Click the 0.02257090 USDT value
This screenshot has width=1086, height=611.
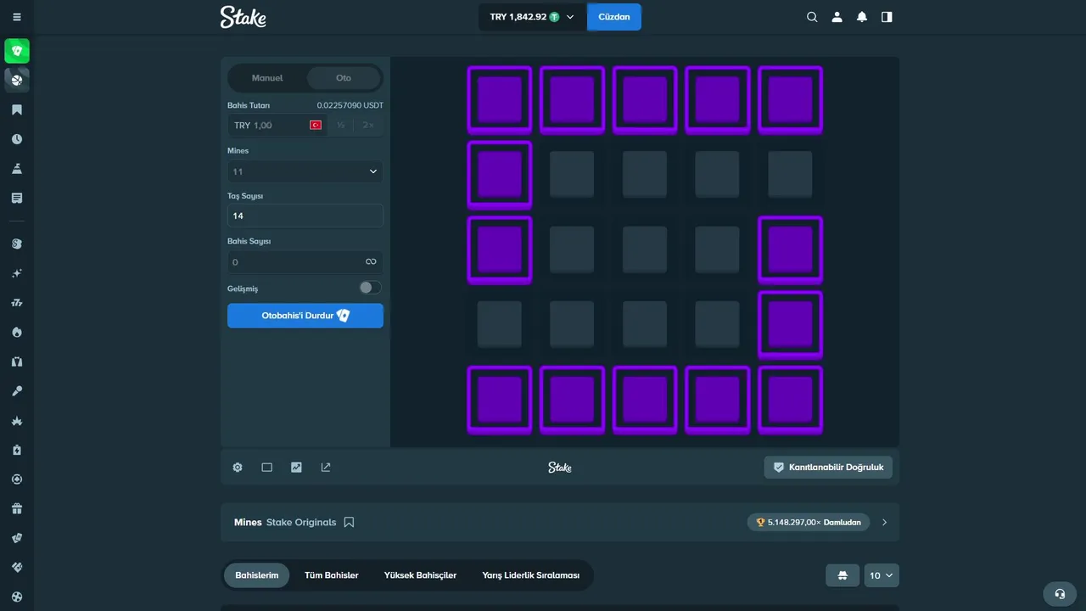point(350,105)
